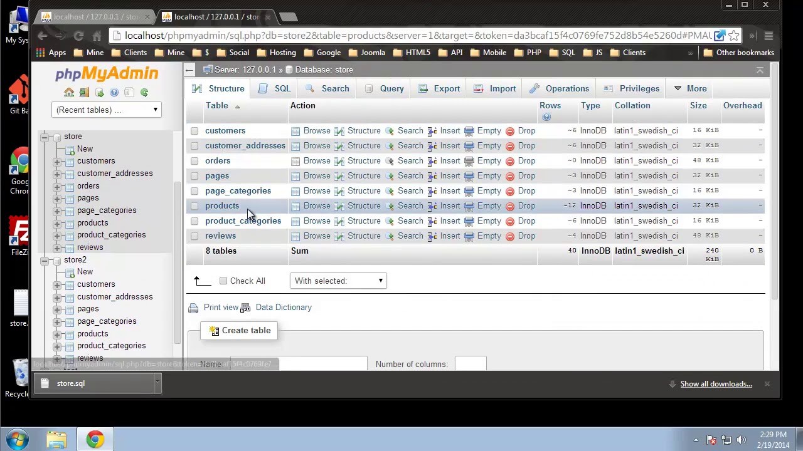Check the reviews table checkbox
The height and width of the screenshot is (451, 803).
click(194, 236)
